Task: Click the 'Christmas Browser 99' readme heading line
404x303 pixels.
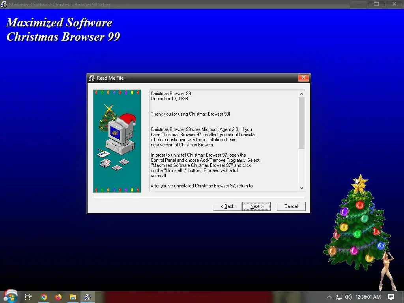Action: pyautogui.click(x=170, y=94)
